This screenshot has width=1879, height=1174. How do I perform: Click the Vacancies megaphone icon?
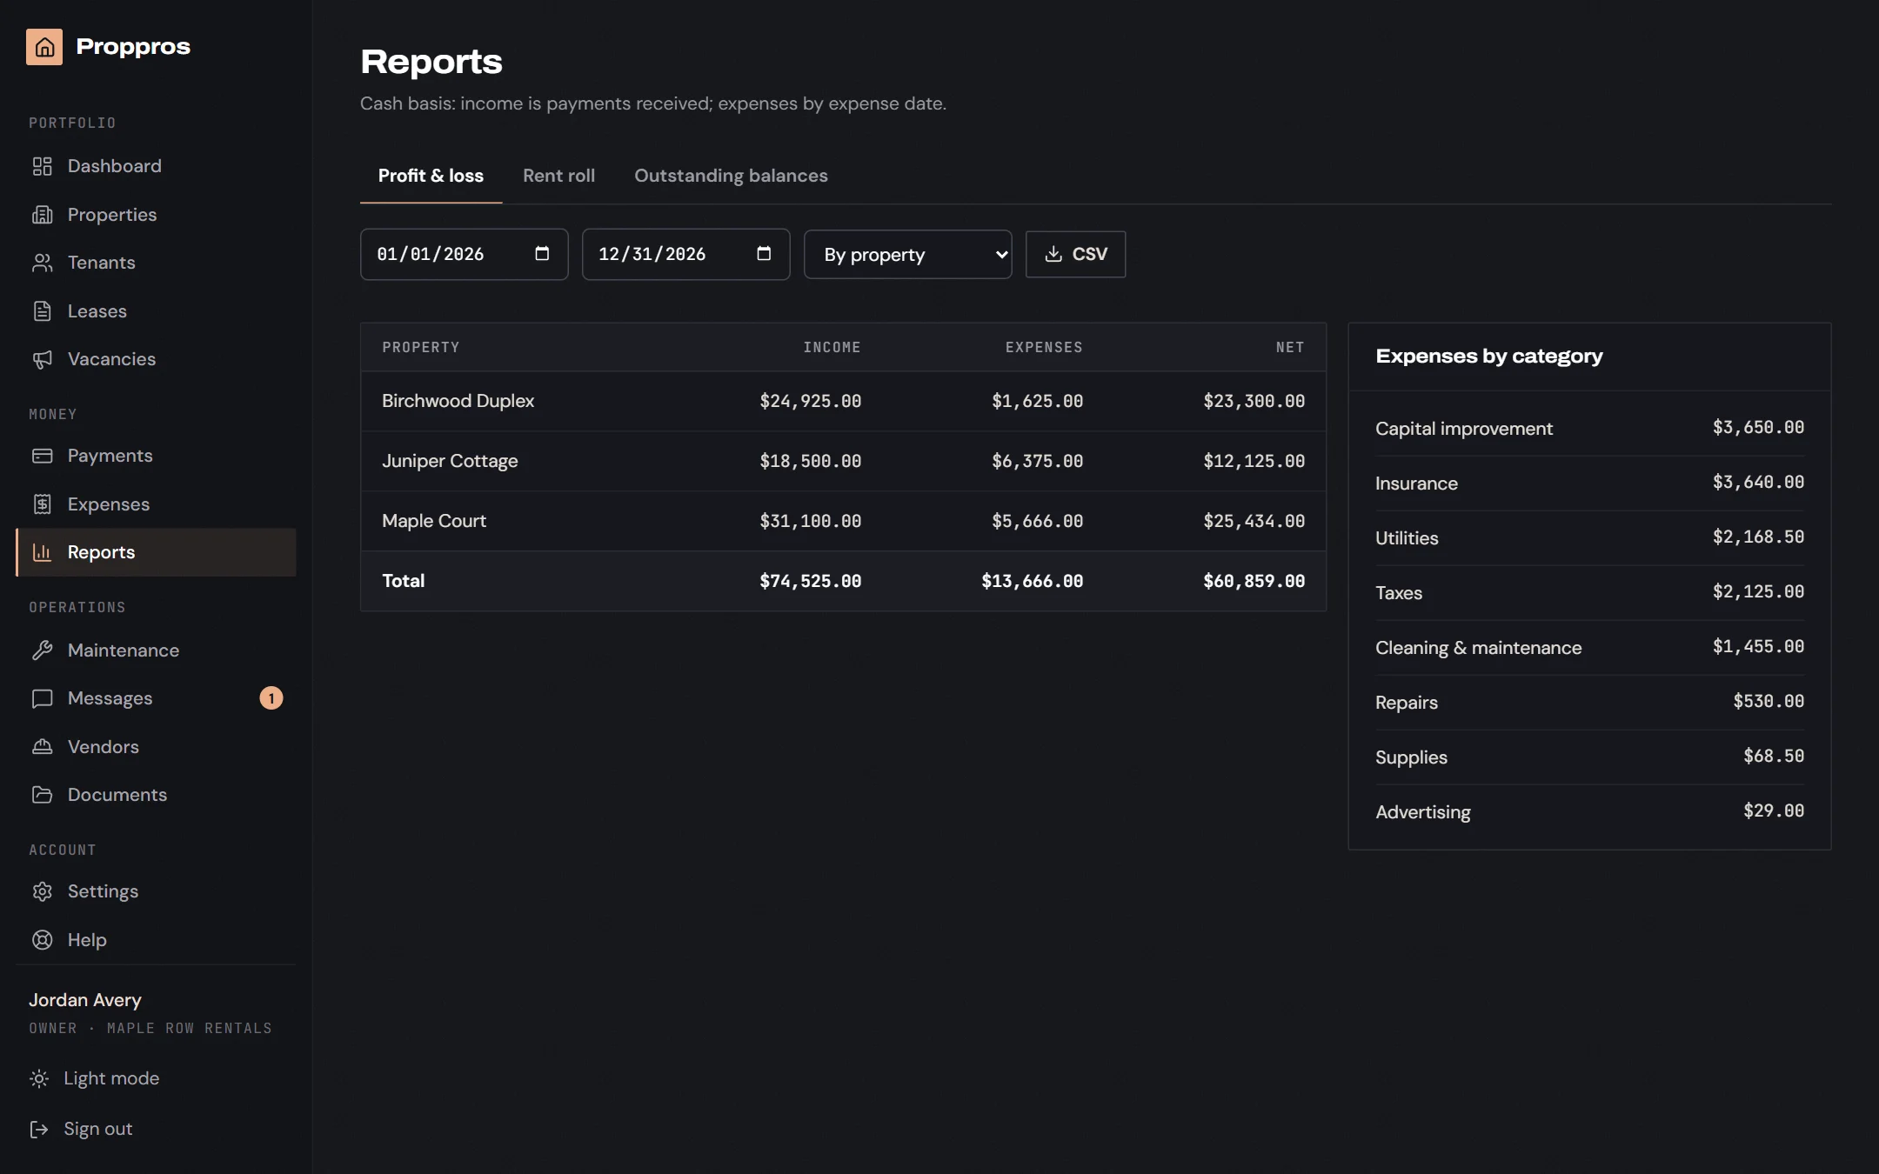(43, 359)
